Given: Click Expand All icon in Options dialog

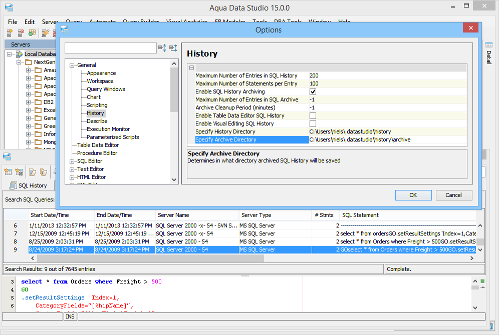Looking at the screenshot, I should (162, 48).
